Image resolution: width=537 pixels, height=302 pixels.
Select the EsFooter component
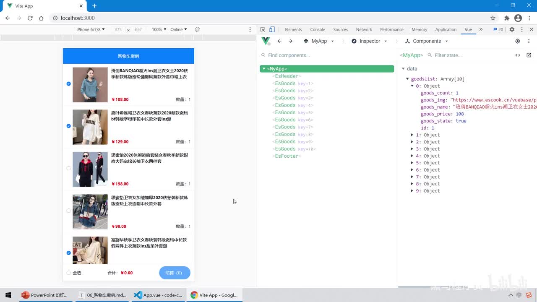tap(287, 156)
